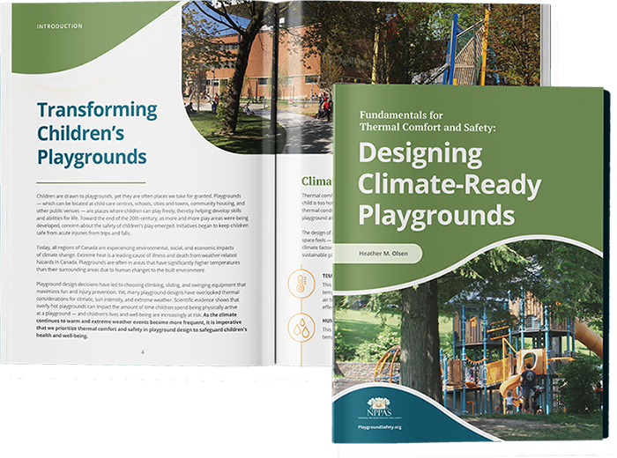
Task: Click page number 4 at page bottom
Action: 140,351
